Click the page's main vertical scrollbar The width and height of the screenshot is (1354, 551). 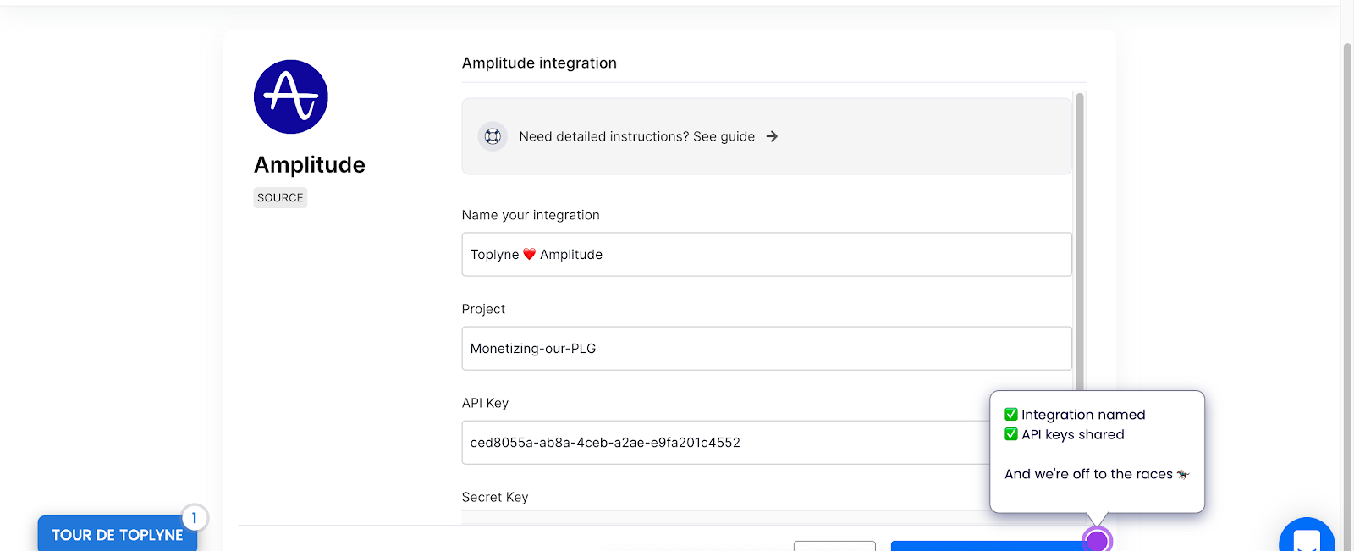(1347, 254)
